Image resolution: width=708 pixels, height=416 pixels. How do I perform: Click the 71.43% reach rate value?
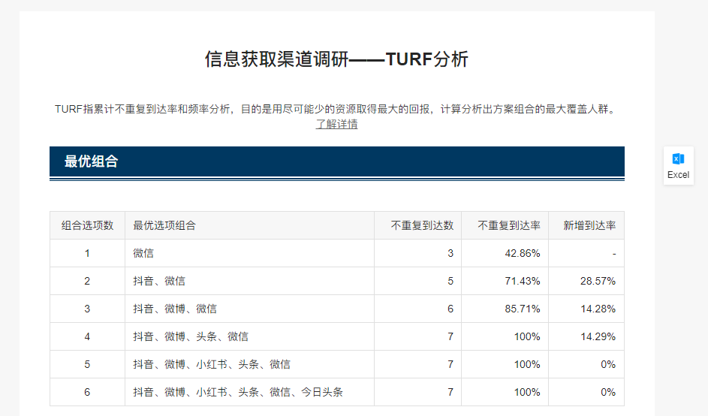(x=523, y=281)
